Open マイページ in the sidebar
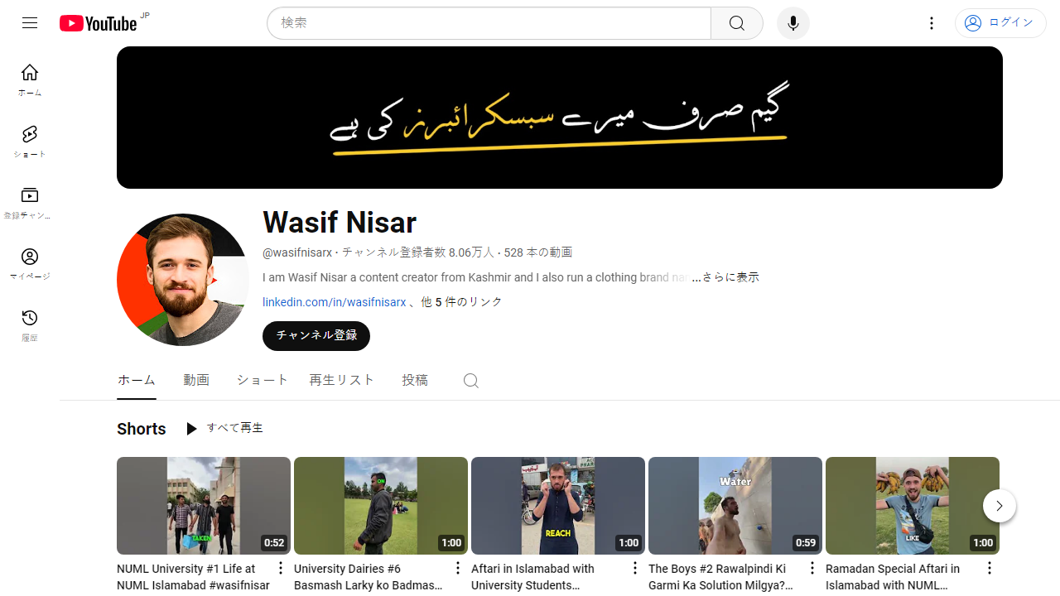This screenshot has width=1060, height=596. coord(30,264)
